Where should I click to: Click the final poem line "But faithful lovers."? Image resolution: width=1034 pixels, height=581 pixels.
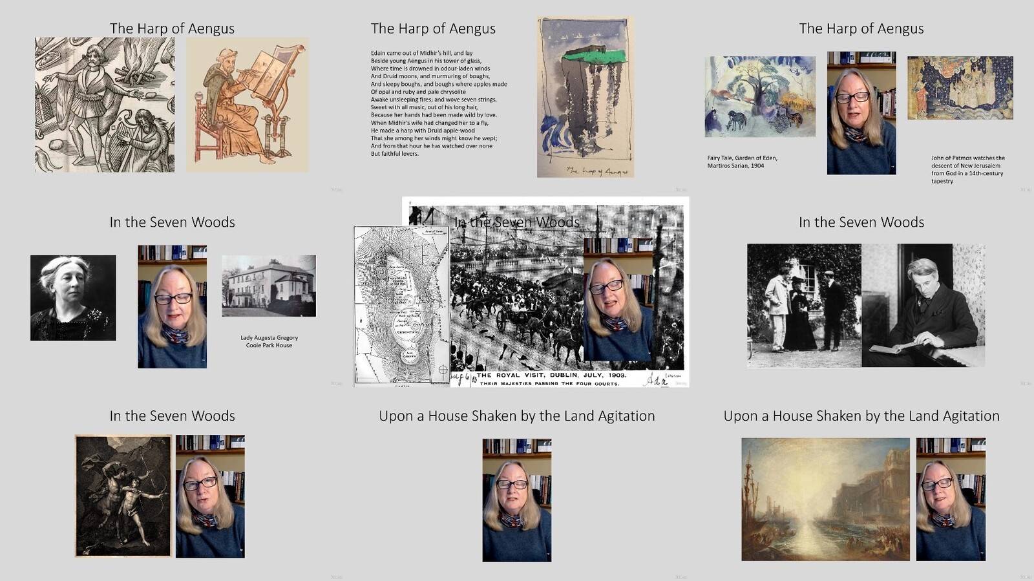click(x=395, y=154)
